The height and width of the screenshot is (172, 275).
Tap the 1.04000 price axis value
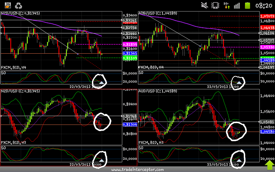(267, 143)
